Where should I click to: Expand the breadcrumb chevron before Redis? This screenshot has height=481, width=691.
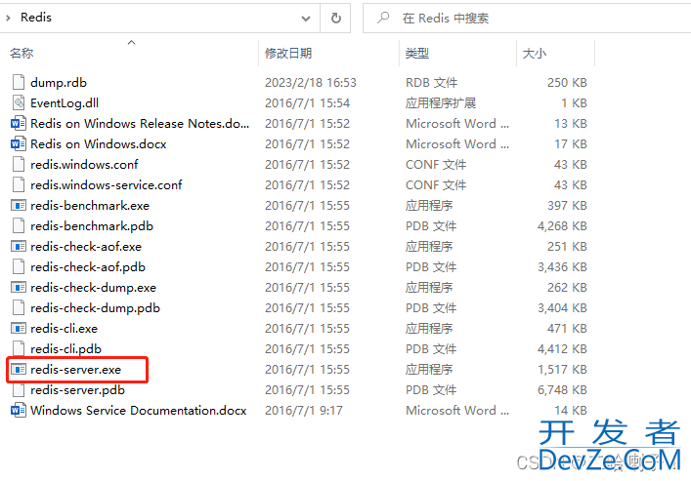coord(8,18)
